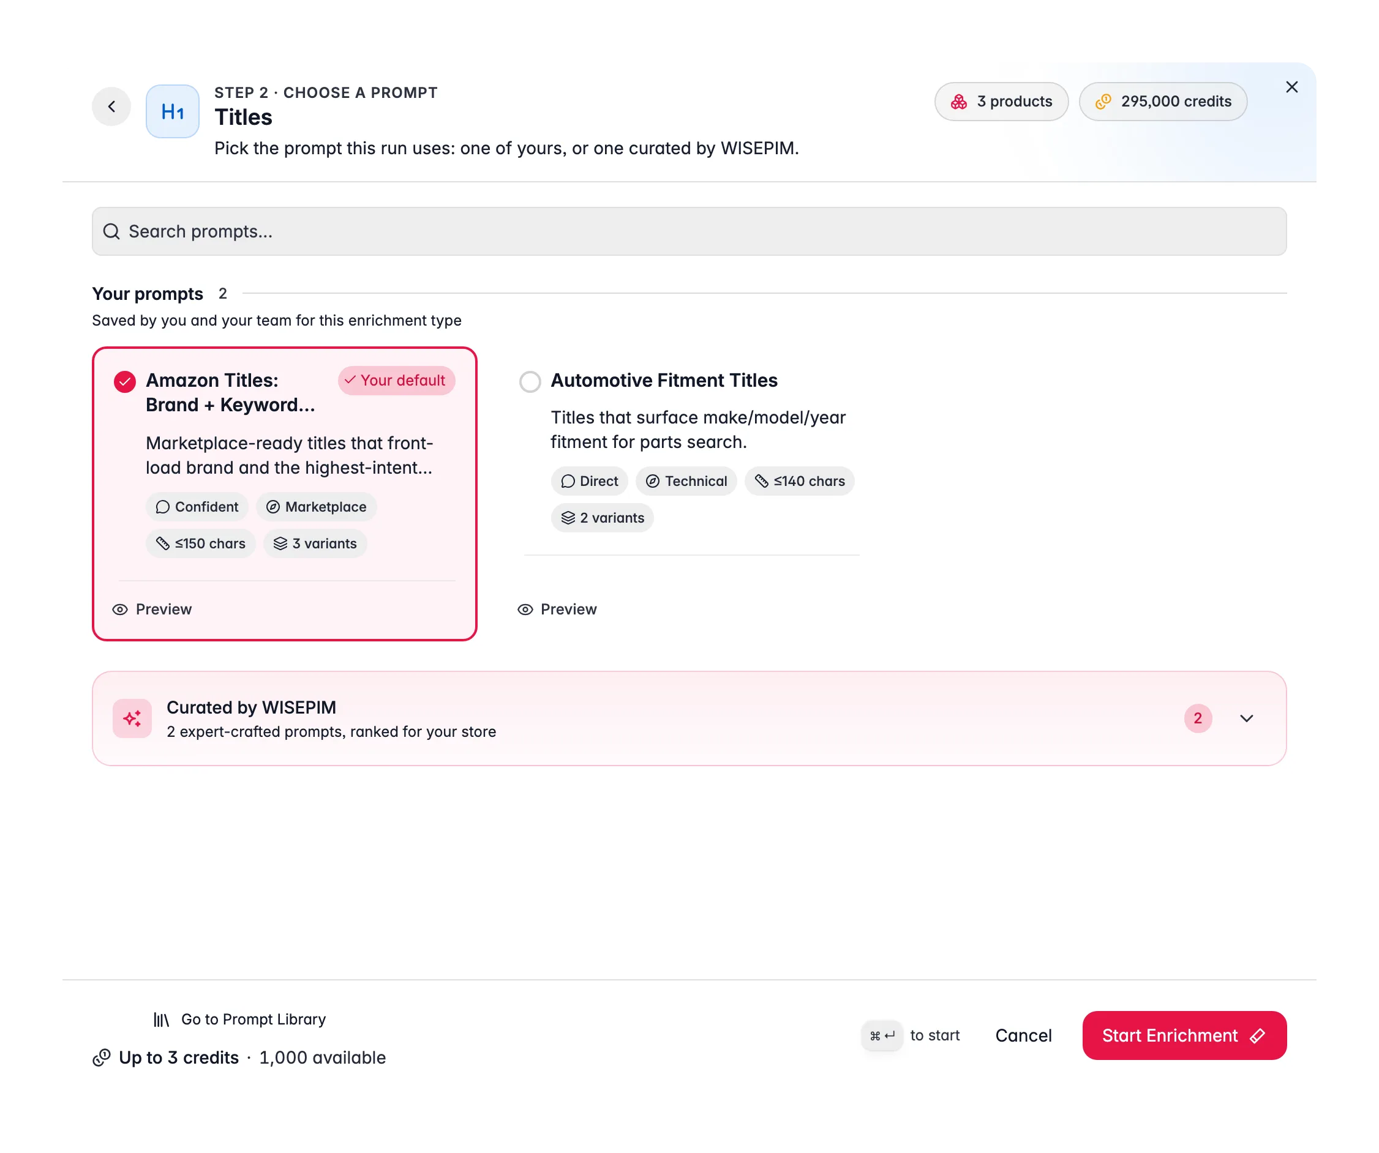Click the Direct tag chip
The image size is (1379, 1153).
click(589, 482)
